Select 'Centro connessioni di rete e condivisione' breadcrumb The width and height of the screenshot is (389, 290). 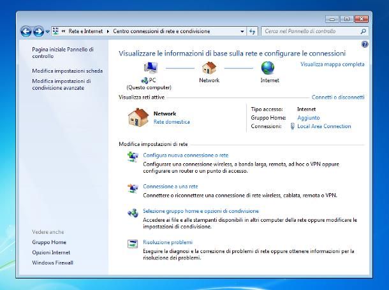pyautogui.click(x=161, y=31)
